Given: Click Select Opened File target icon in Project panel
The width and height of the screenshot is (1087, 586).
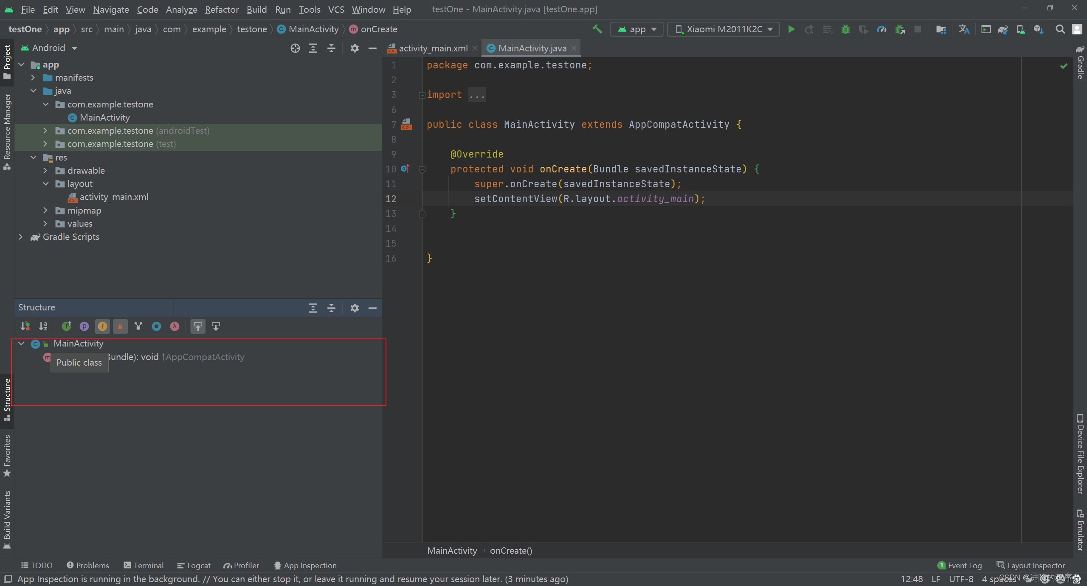Looking at the screenshot, I should point(295,48).
